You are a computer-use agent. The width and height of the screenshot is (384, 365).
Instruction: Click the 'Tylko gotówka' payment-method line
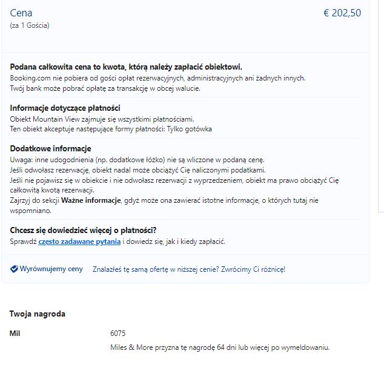point(111,129)
